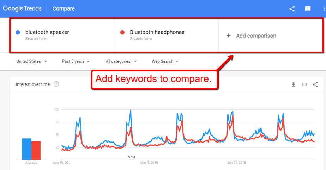Click the Note marker on the timeline
The height and width of the screenshot is (170, 326).
pos(132,157)
